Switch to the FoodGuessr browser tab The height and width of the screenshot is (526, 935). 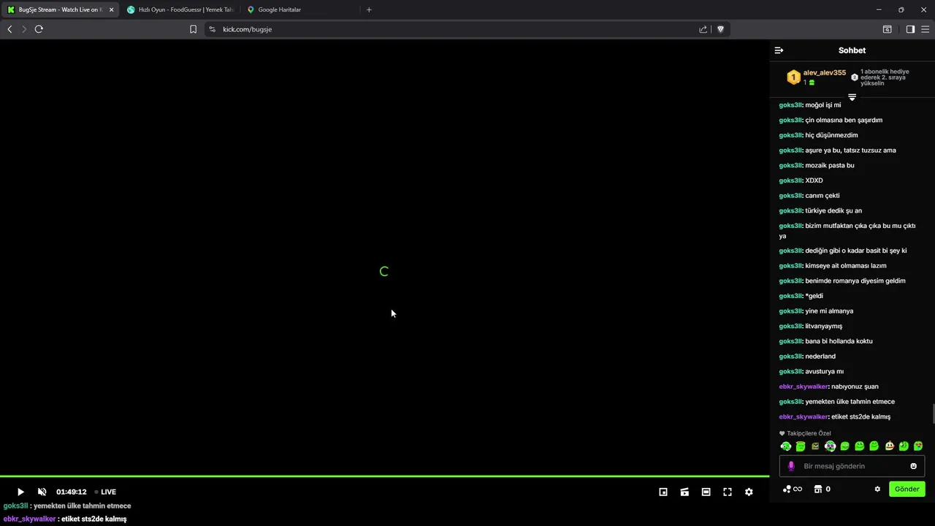tap(180, 9)
